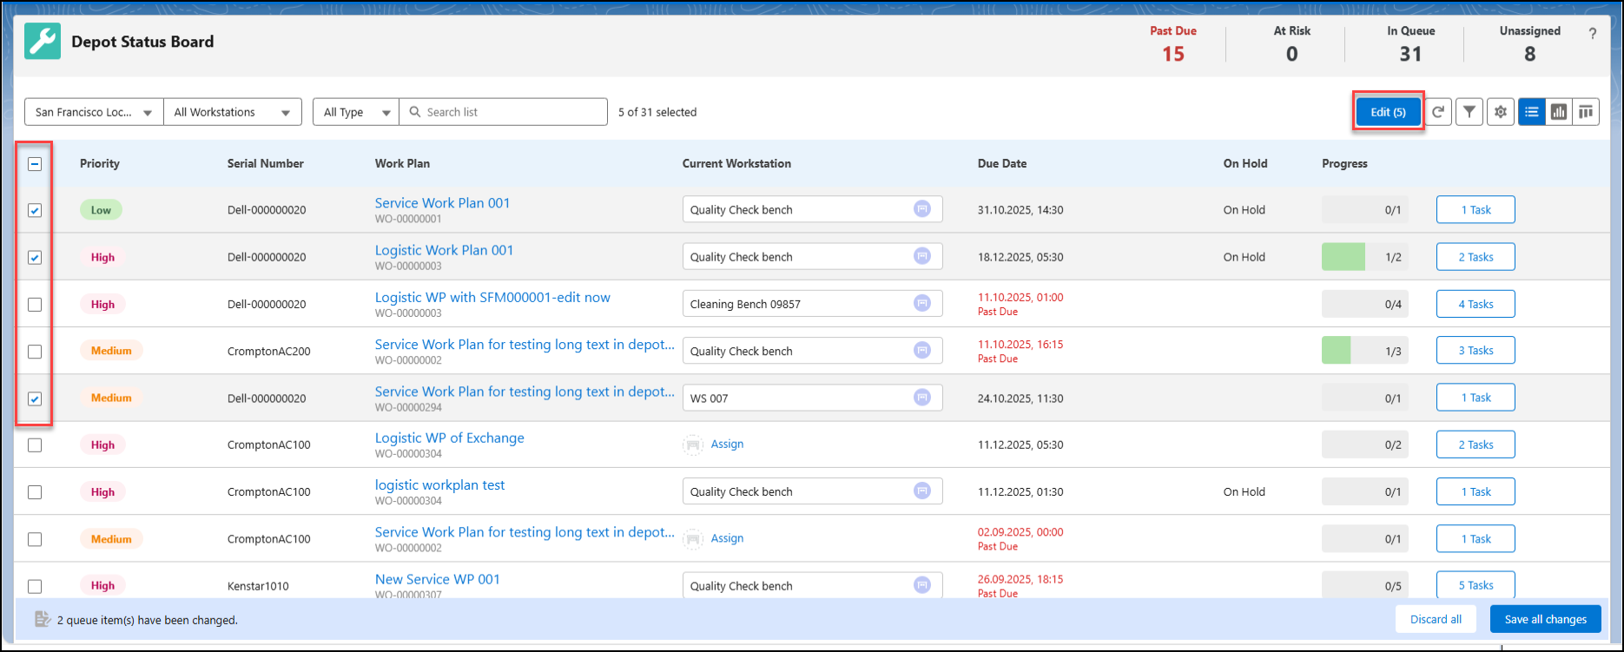Click progress bar showing 0/4

1364,304
